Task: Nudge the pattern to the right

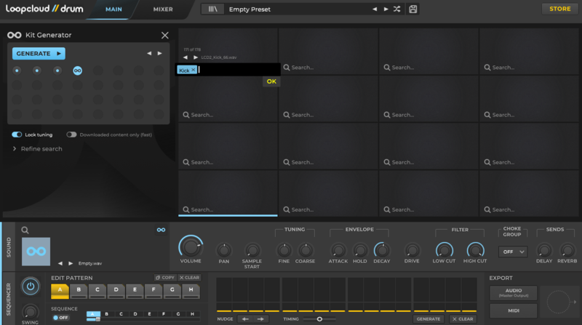Action: point(260,318)
